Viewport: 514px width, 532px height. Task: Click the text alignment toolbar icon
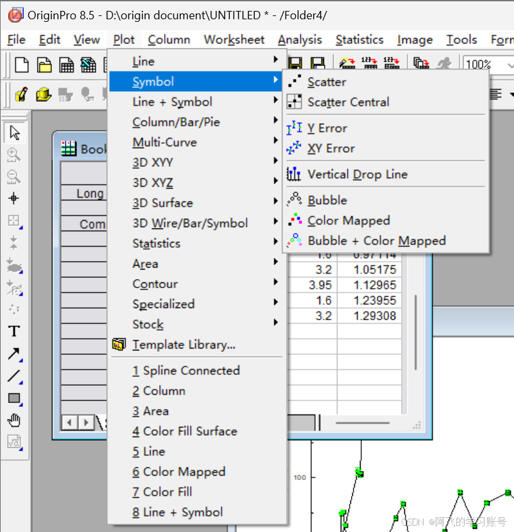495,94
